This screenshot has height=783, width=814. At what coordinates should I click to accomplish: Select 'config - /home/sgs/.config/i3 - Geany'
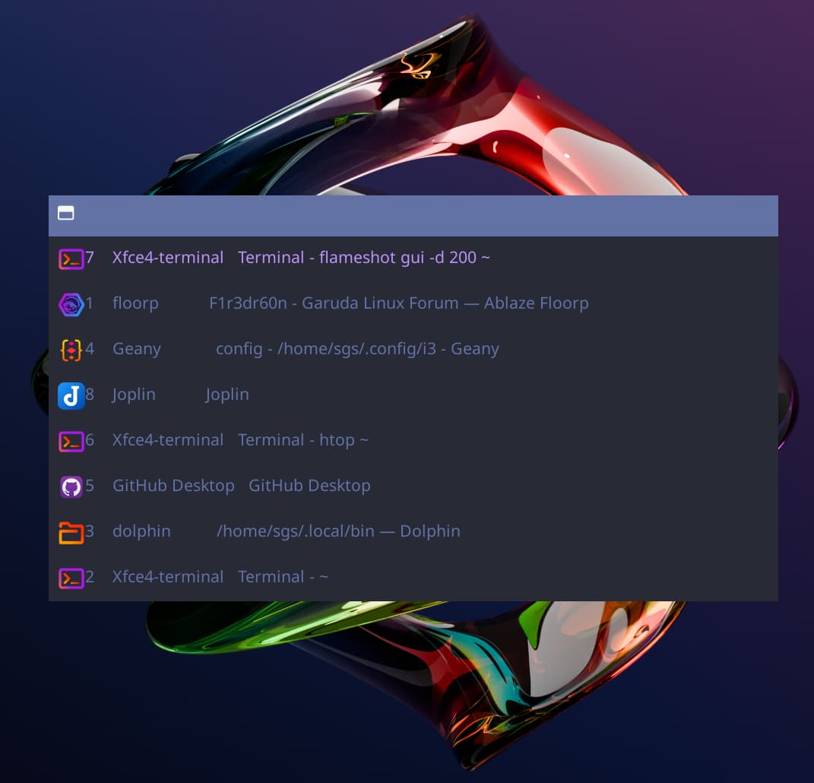[357, 349]
